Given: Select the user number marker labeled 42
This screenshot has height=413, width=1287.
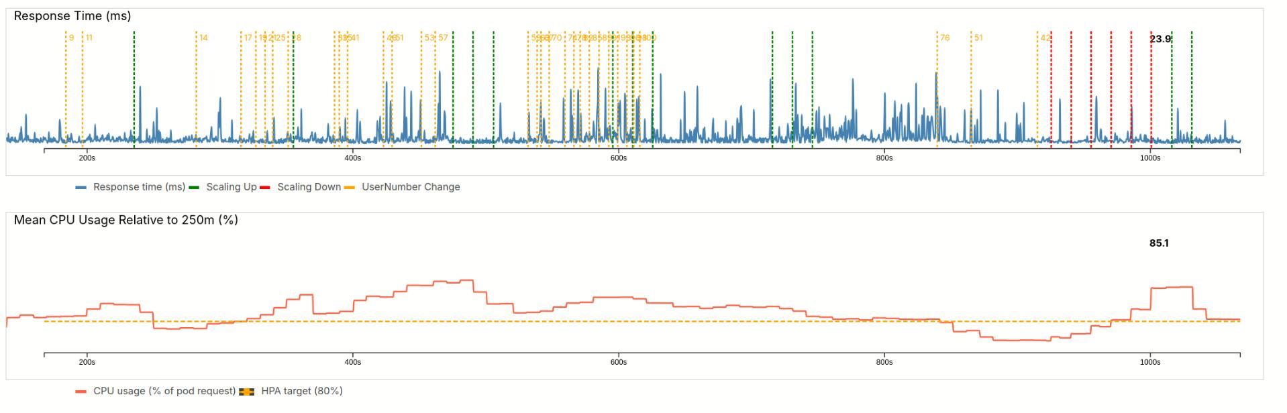Looking at the screenshot, I should point(1044,38).
